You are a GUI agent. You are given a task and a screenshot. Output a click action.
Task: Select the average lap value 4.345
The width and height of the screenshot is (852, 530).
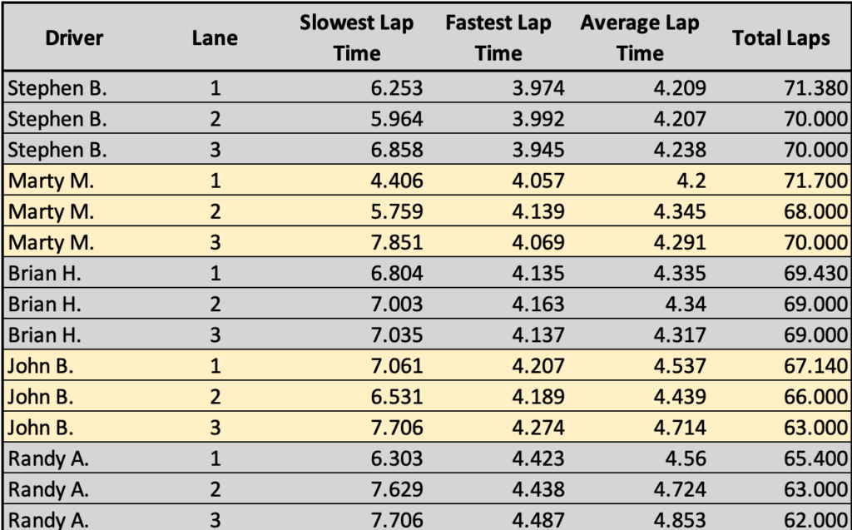tap(679, 211)
